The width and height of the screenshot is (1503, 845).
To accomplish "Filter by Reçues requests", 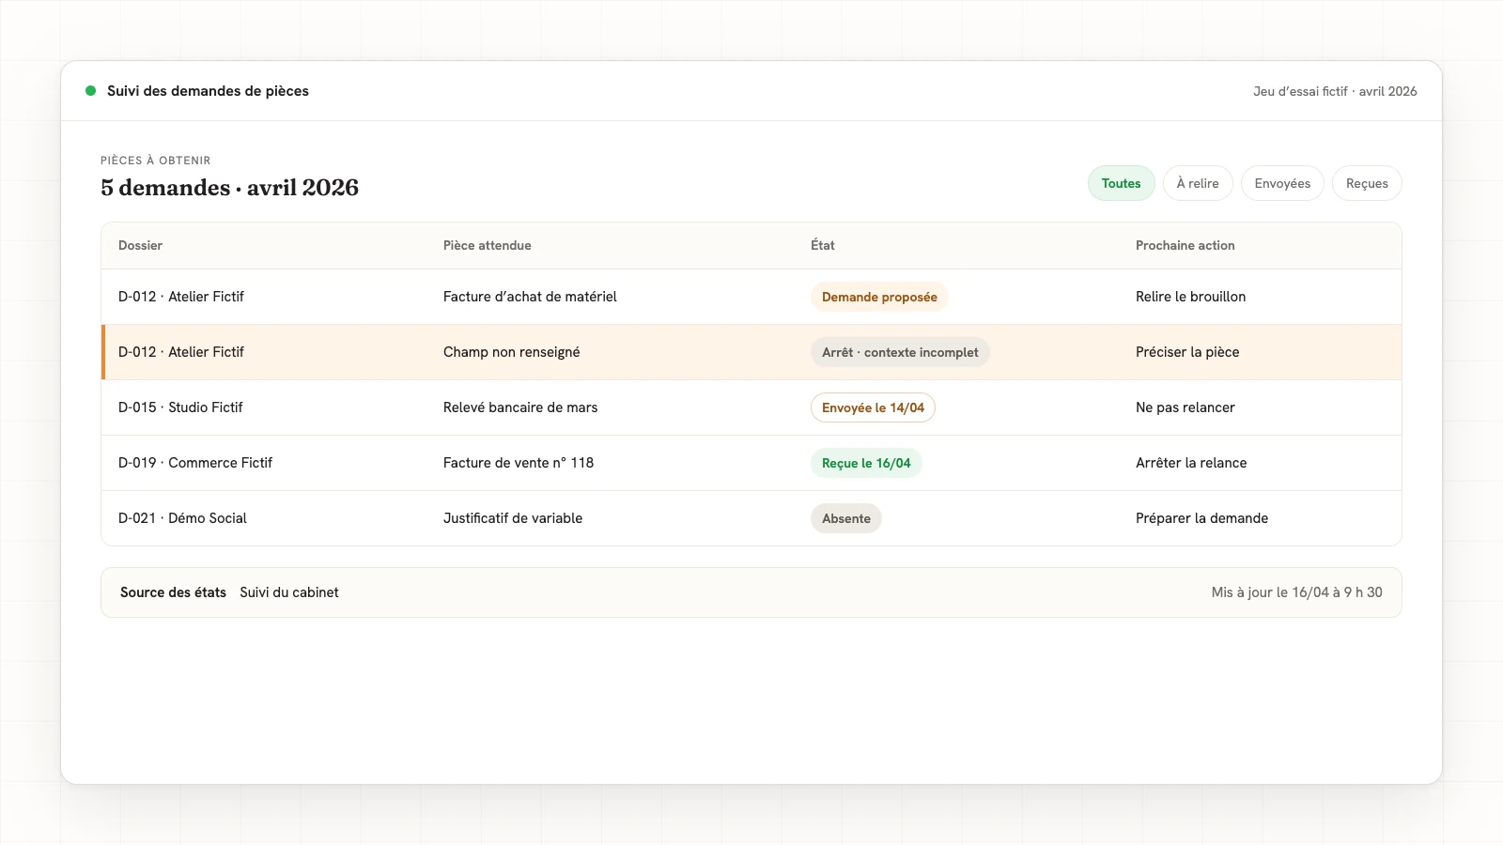I will pos(1367,183).
